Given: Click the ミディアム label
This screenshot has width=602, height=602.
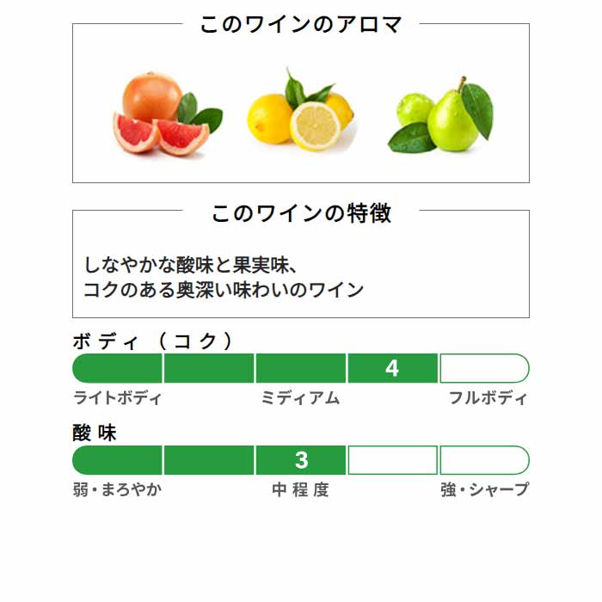Looking at the screenshot, I should click(301, 397).
